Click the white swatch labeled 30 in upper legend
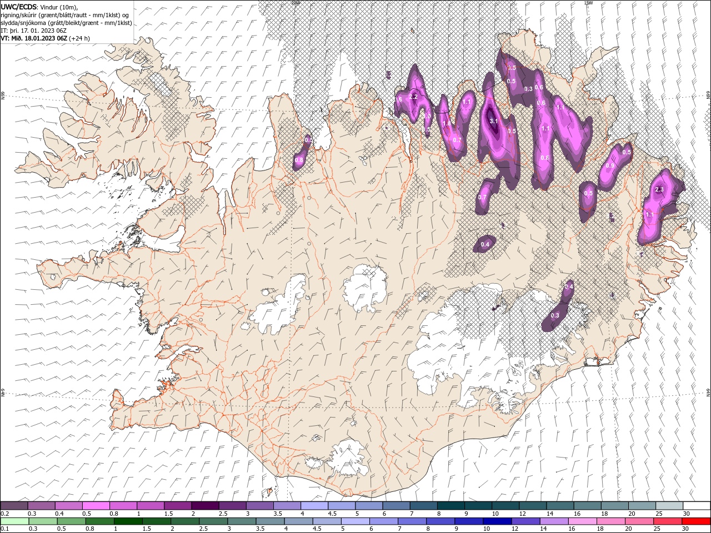 tap(697, 506)
